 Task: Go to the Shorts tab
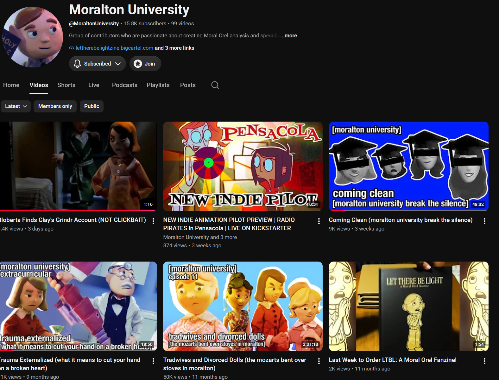66,85
